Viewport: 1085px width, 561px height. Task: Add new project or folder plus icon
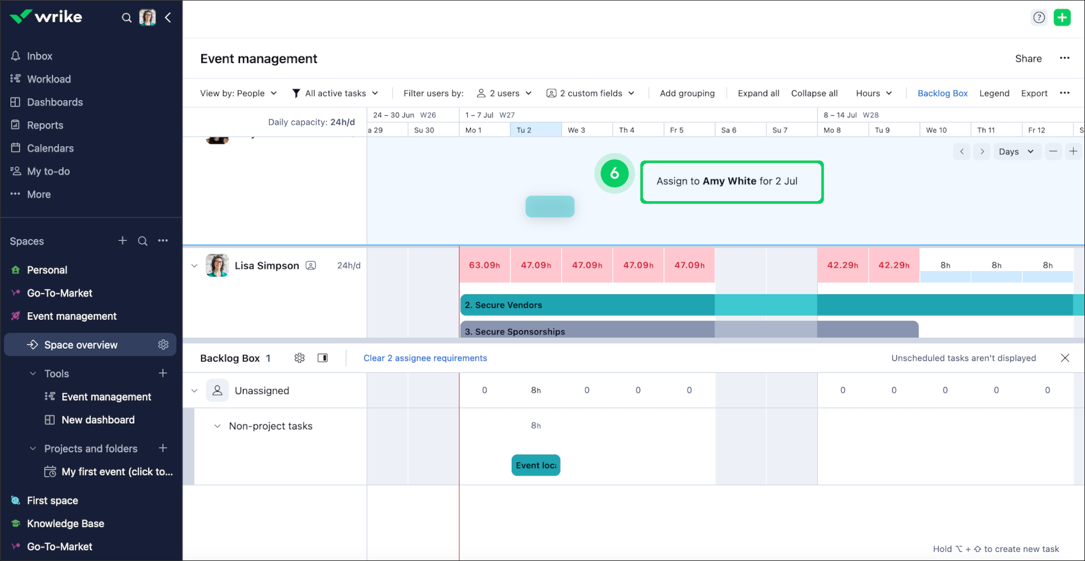tap(163, 448)
